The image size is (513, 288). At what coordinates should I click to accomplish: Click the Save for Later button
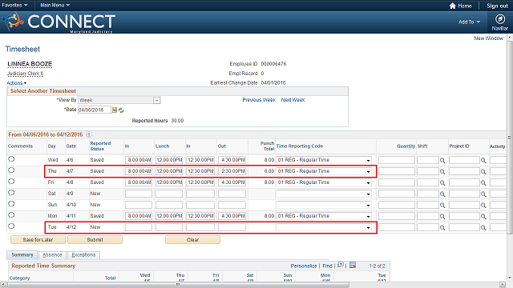point(38,240)
